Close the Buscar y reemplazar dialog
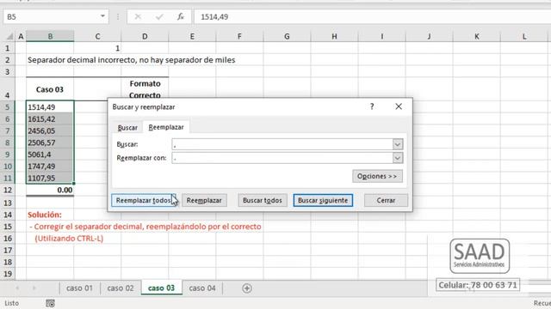The width and height of the screenshot is (551, 309). (x=399, y=106)
